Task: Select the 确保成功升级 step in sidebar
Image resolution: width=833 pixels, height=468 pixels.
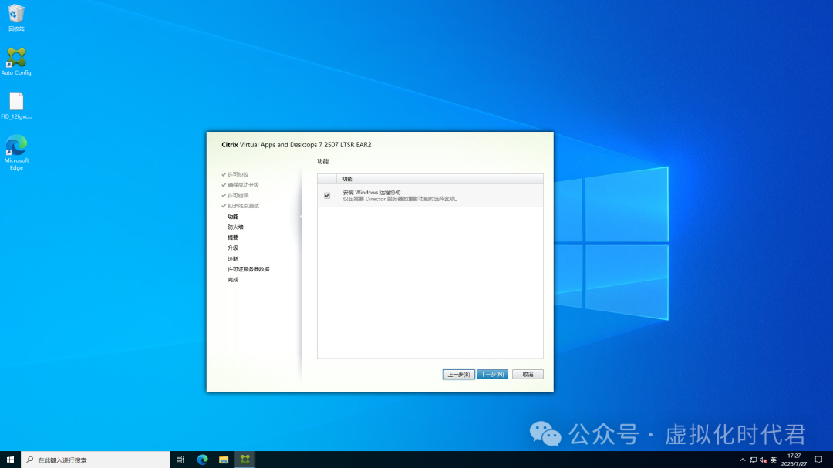Action: (243, 185)
